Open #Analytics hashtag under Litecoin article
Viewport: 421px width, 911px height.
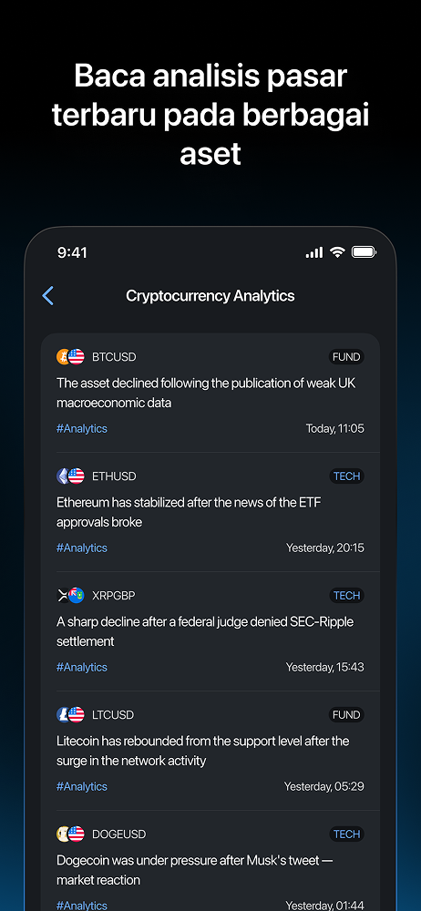point(82,787)
